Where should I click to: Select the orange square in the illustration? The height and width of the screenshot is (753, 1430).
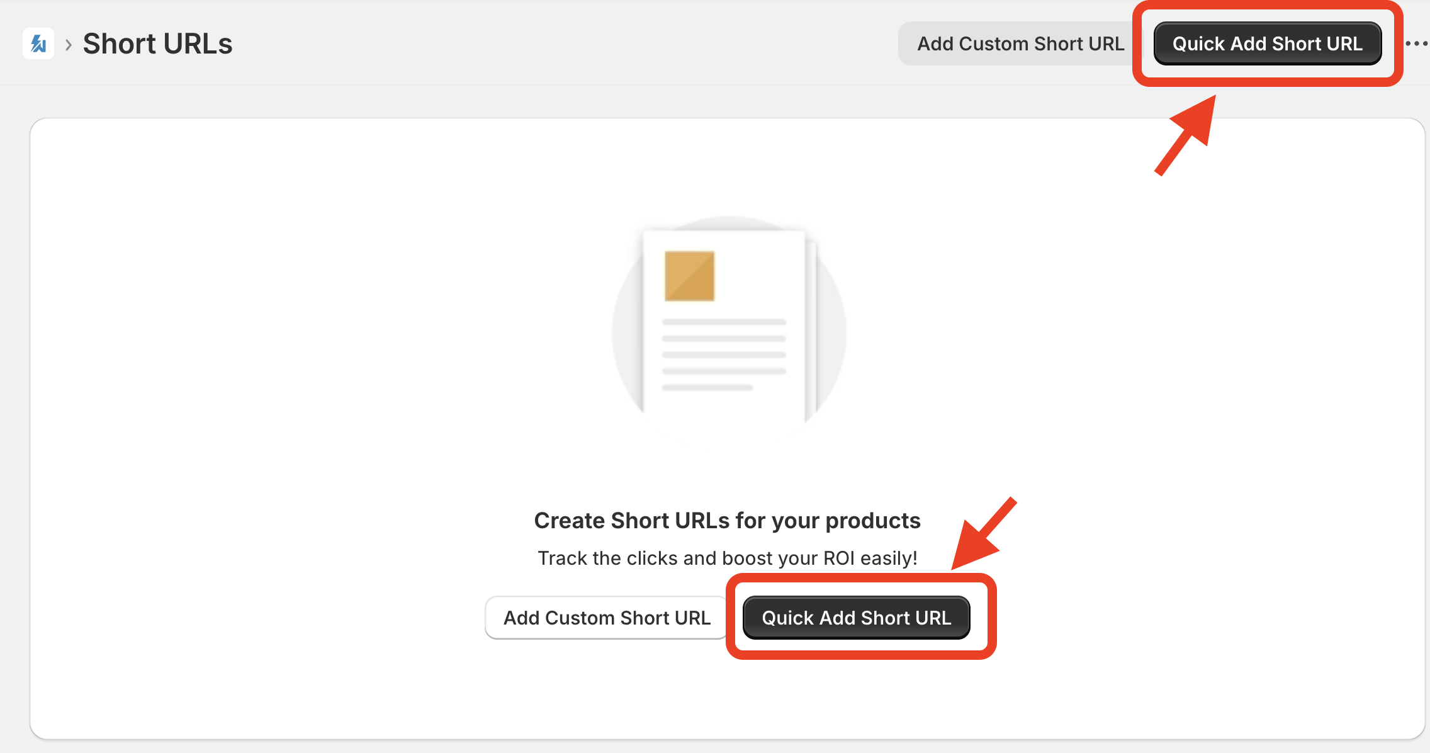click(690, 277)
